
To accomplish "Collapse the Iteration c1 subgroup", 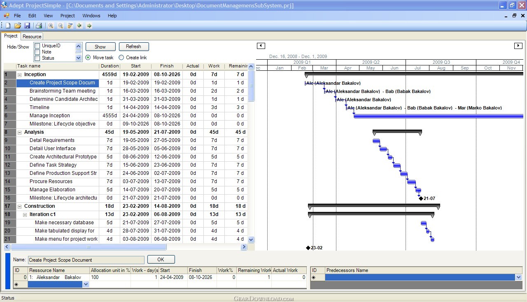I will coord(25,215).
